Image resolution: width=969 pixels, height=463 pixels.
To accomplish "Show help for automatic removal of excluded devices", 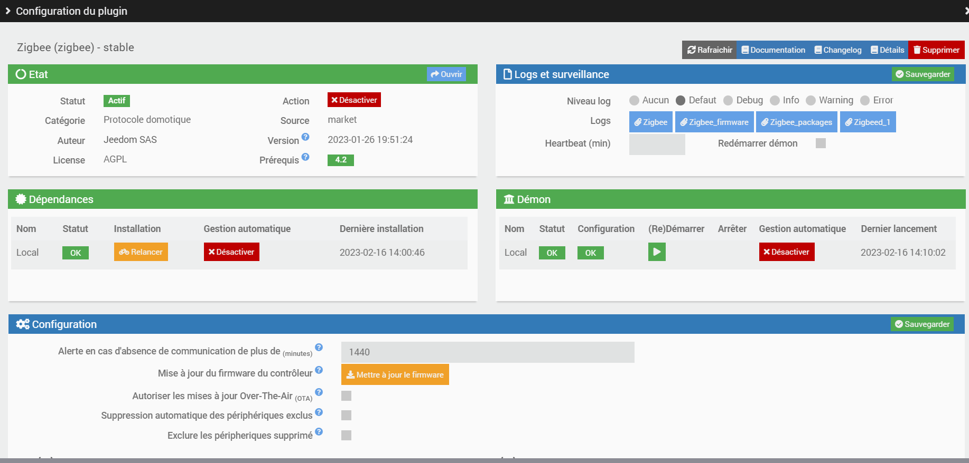I will coord(319,412).
